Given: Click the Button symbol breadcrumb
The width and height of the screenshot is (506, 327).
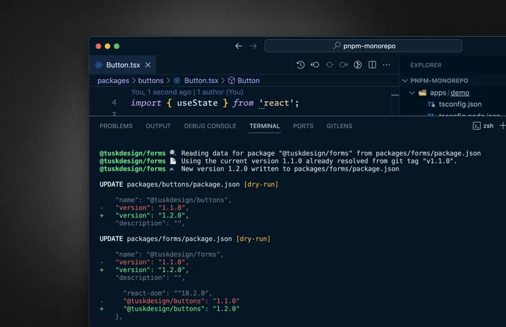Looking at the screenshot, I should 248,81.
